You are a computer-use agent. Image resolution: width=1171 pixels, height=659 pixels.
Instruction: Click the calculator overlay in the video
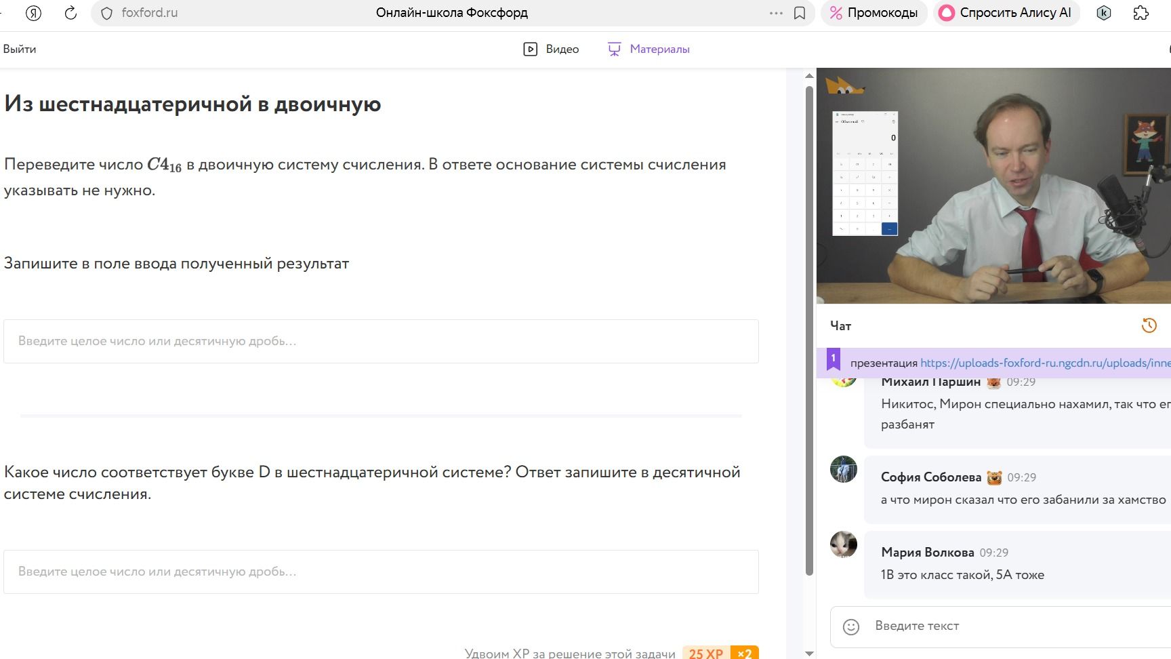point(865,174)
